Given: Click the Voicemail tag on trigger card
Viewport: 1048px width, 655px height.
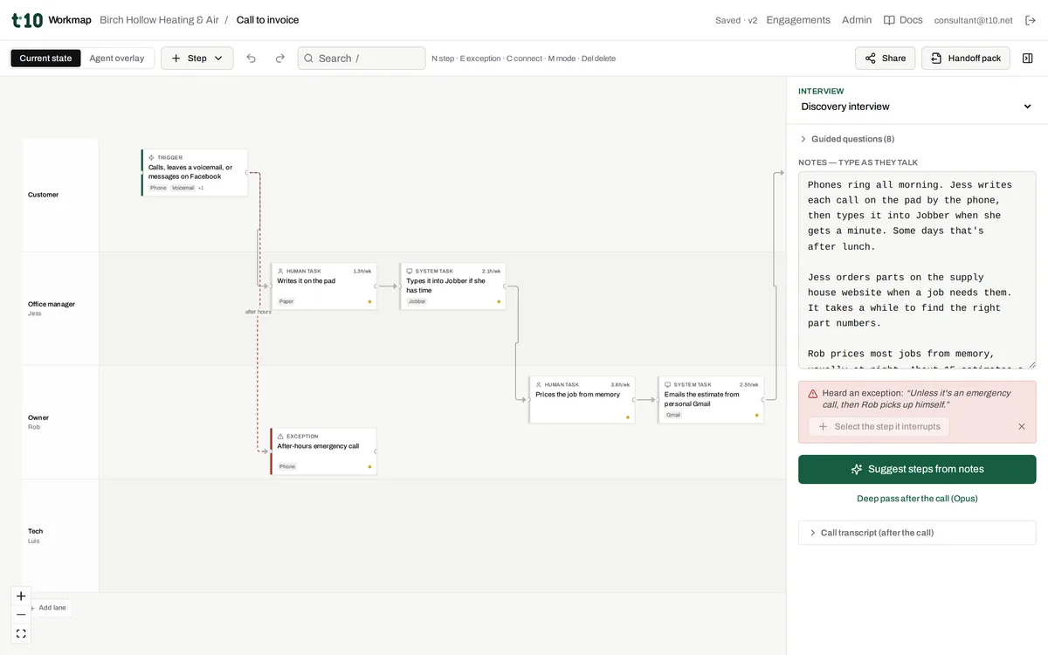Looking at the screenshot, I should (x=183, y=188).
